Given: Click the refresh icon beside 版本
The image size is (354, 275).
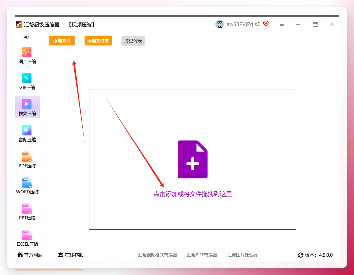Looking at the screenshot, I should click(301, 255).
